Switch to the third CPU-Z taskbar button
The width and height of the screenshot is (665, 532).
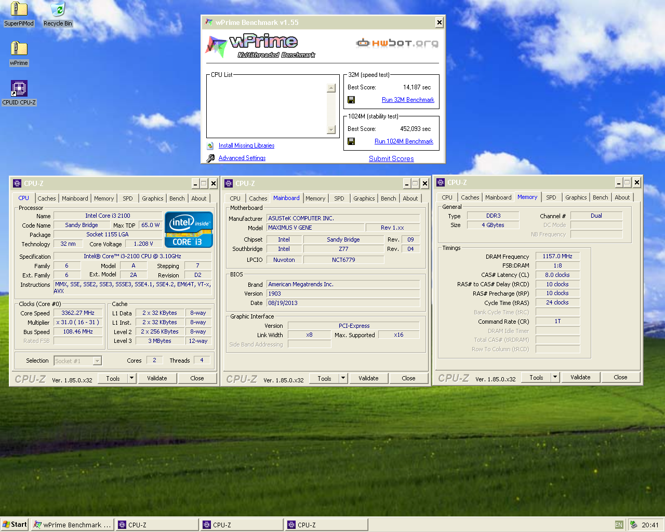coord(326,525)
